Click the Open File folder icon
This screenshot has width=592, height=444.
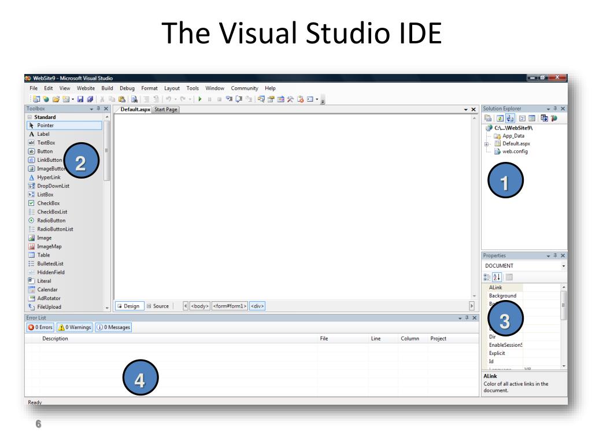pyautogui.click(x=56, y=99)
